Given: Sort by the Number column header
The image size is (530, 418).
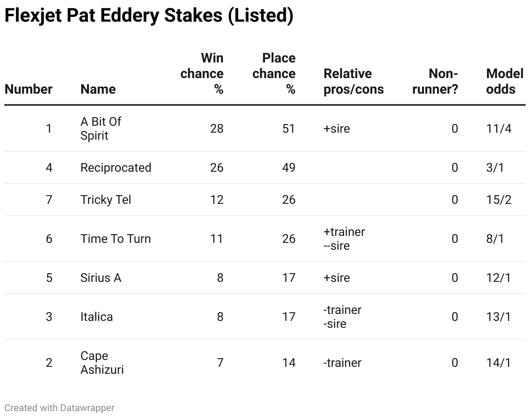Looking at the screenshot, I should pyautogui.click(x=29, y=89).
